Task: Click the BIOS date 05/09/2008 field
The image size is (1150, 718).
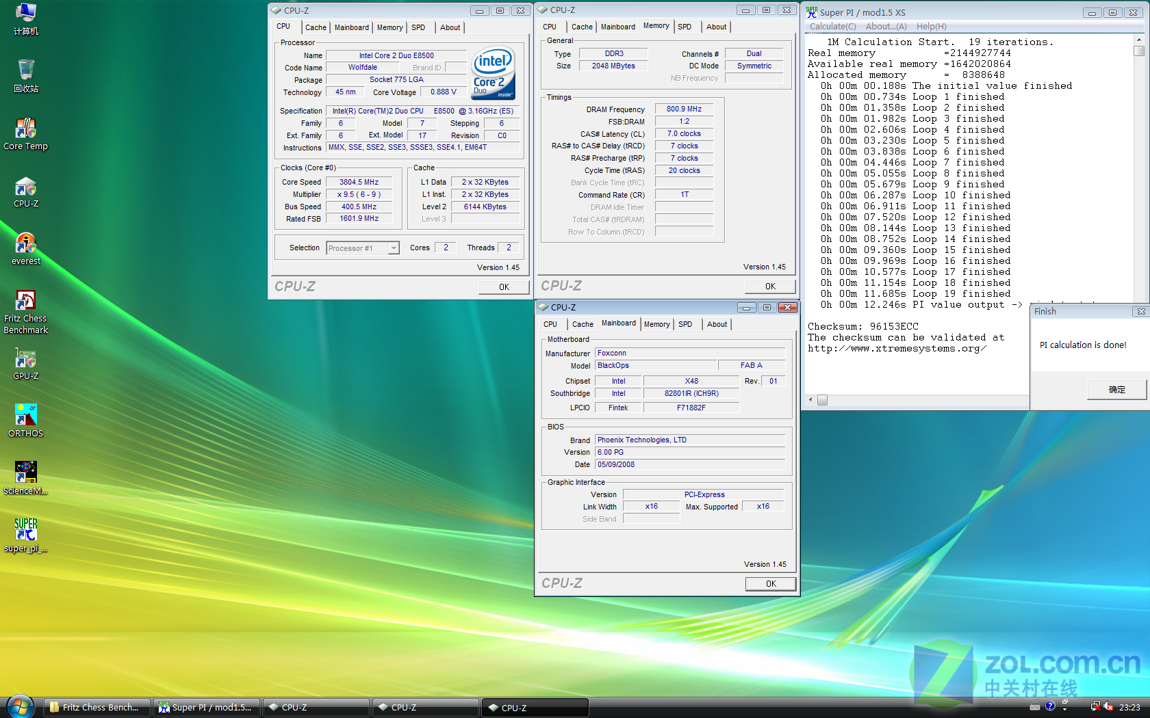Action: [690, 464]
